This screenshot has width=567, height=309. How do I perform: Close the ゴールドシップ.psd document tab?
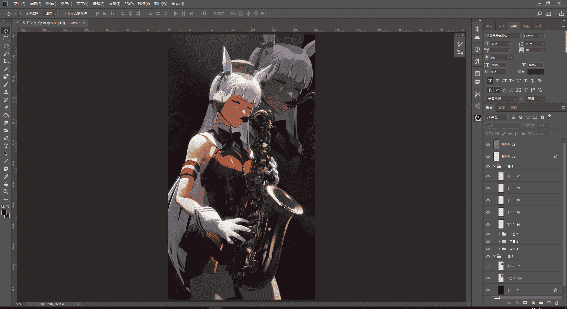[x=84, y=23]
